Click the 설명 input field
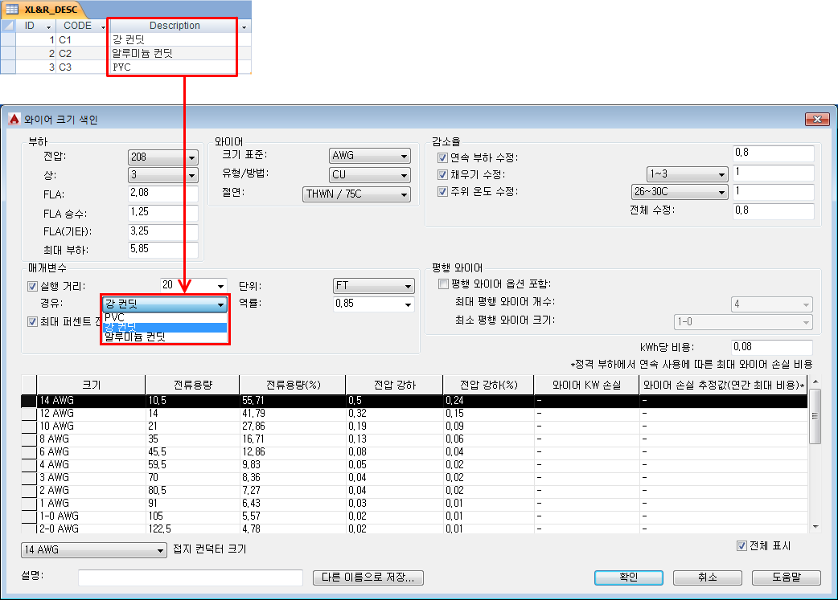838x600 pixels. 191,578
